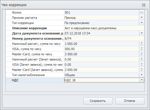Click the Тип коррекции value По предписанию

(101, 23)
